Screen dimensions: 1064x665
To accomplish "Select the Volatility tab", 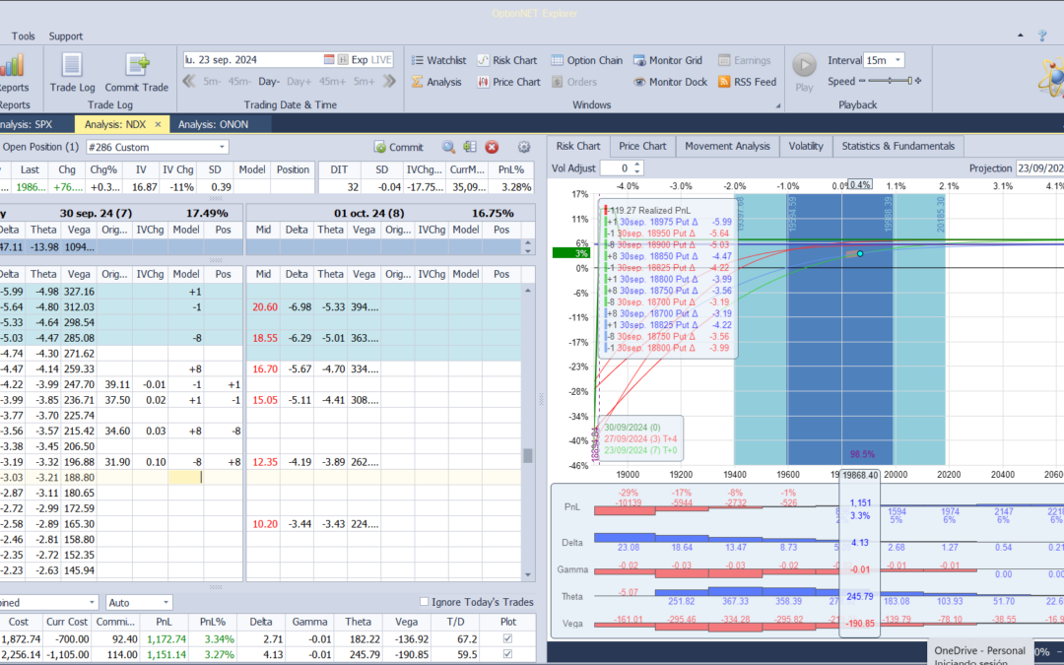I will coord(806,146).
